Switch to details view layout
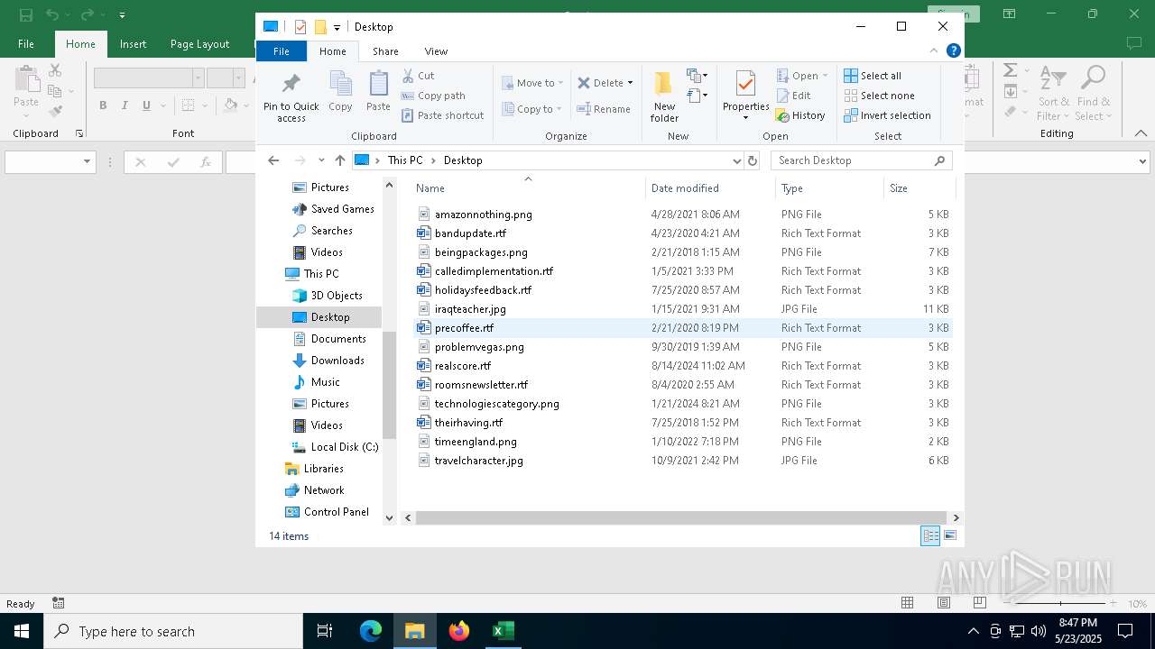The image size is (1155, 649). (929, 535)
